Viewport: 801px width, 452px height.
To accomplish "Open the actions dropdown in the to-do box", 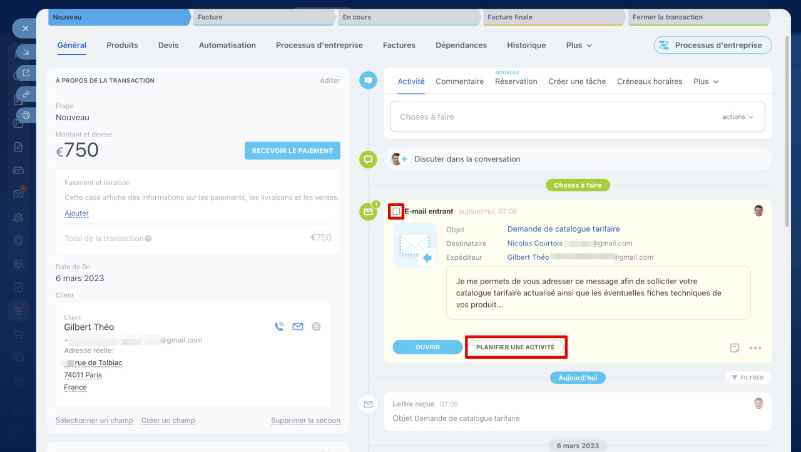I will click(x=737, y=117).
